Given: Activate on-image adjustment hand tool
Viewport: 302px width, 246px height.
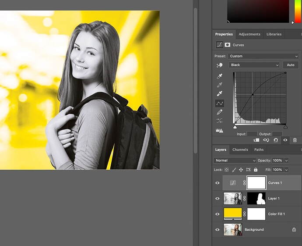Looking at the screenshot, I should click(x=219, y=65).
